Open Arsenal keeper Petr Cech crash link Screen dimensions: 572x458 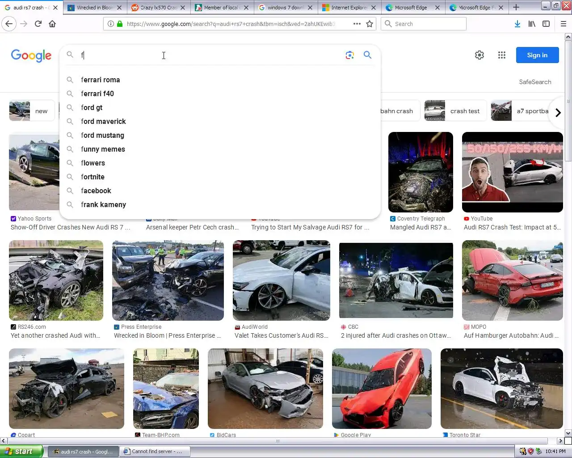[x=192, y=227]
